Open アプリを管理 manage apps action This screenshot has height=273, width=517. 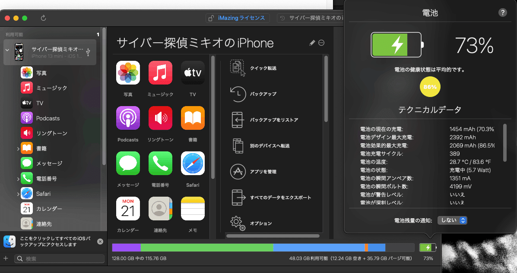click(254, 172)
